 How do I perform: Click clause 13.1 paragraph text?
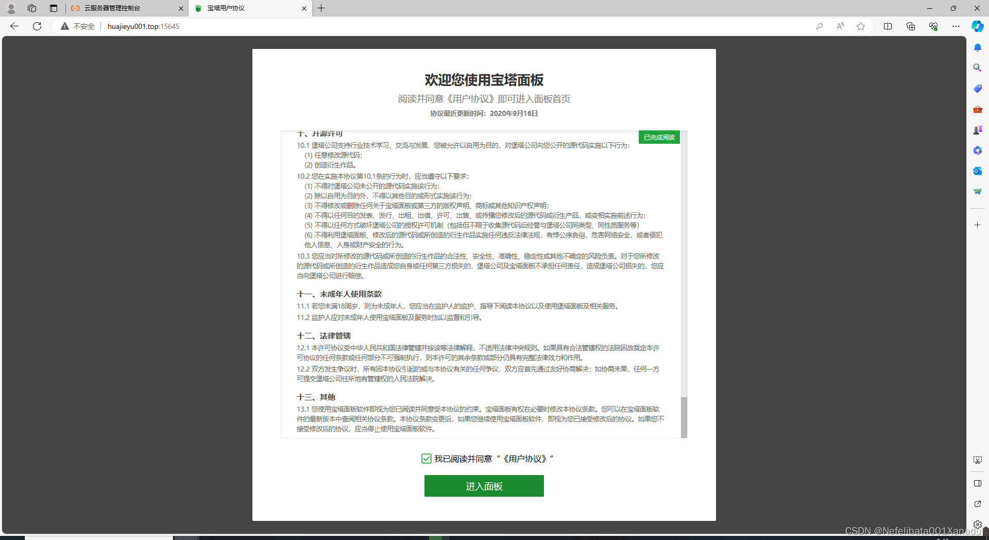(x=480, y=419)
